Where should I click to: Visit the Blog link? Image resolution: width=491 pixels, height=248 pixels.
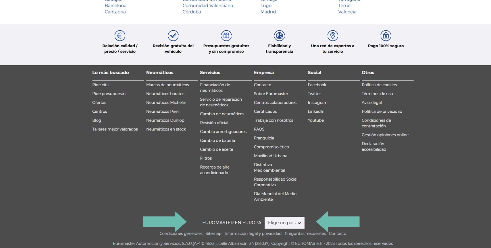click(x=97, y=120)
